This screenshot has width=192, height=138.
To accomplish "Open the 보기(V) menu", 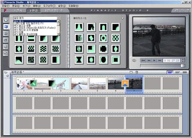I will coord(26,6).
